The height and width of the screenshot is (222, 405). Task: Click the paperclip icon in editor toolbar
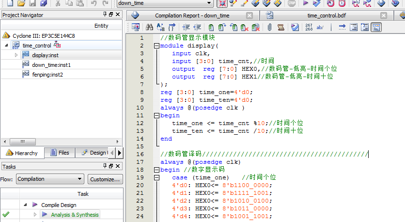(269, 28)
